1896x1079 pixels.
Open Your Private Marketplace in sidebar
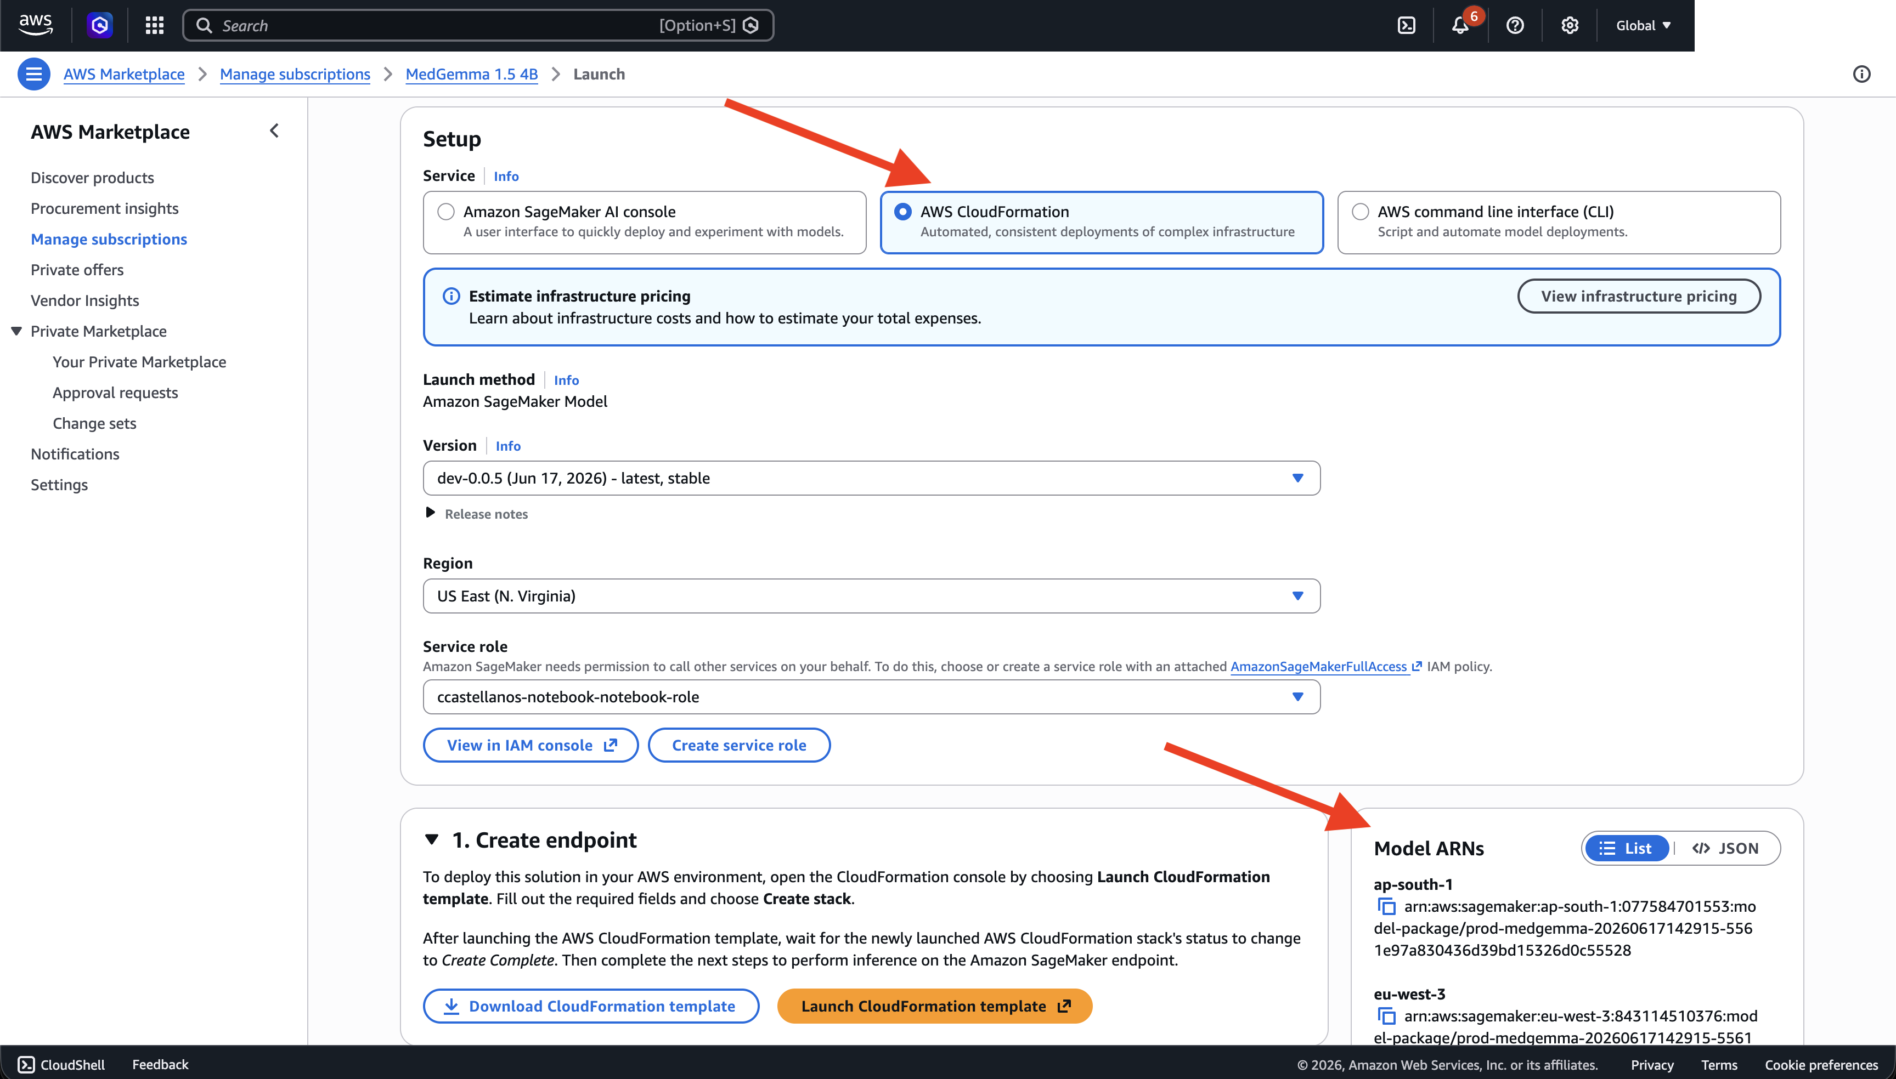click(139, 362)
